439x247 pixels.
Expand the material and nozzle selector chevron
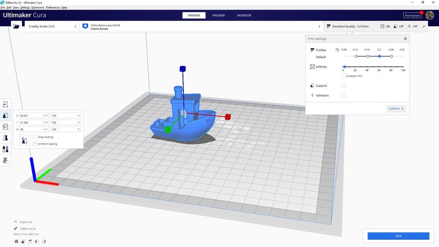click(319, 26)
